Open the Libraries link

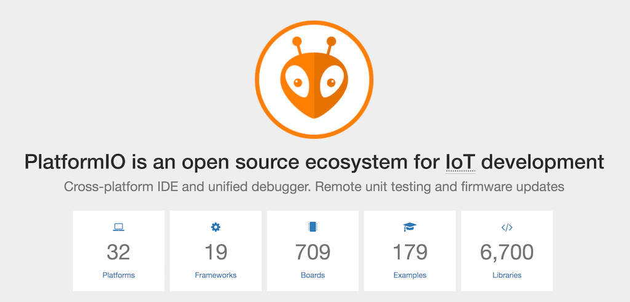(x=507, y=275)
